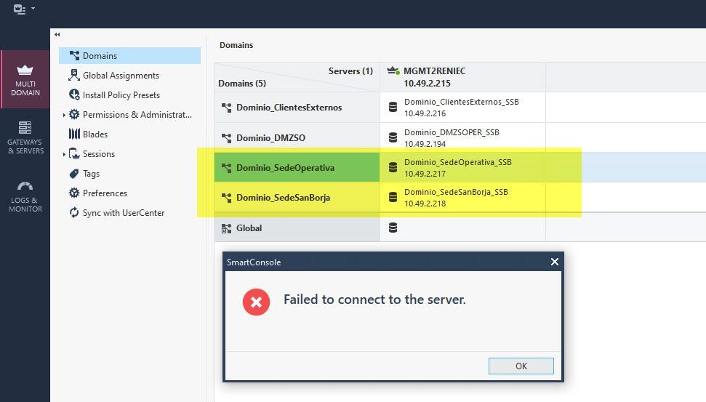Click the database icon for Dominio_DMZSOPER_SSB
This screenshot has height=402, width=706.
(393, 137)
